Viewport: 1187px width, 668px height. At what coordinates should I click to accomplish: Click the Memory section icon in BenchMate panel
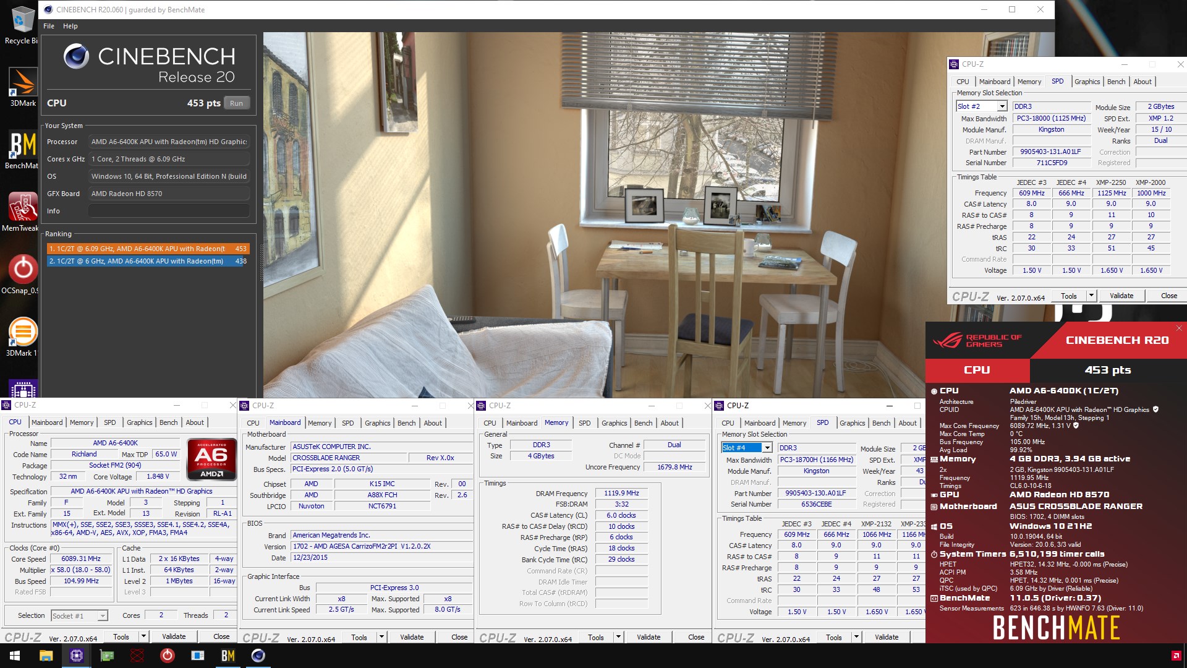pos(934,459)
